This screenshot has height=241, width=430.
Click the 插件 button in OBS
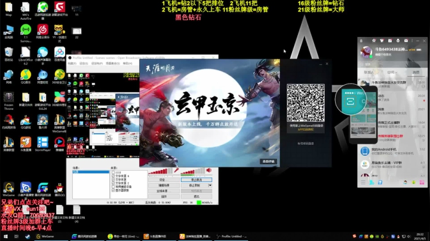pyautogui.click(x=164, y=196)
